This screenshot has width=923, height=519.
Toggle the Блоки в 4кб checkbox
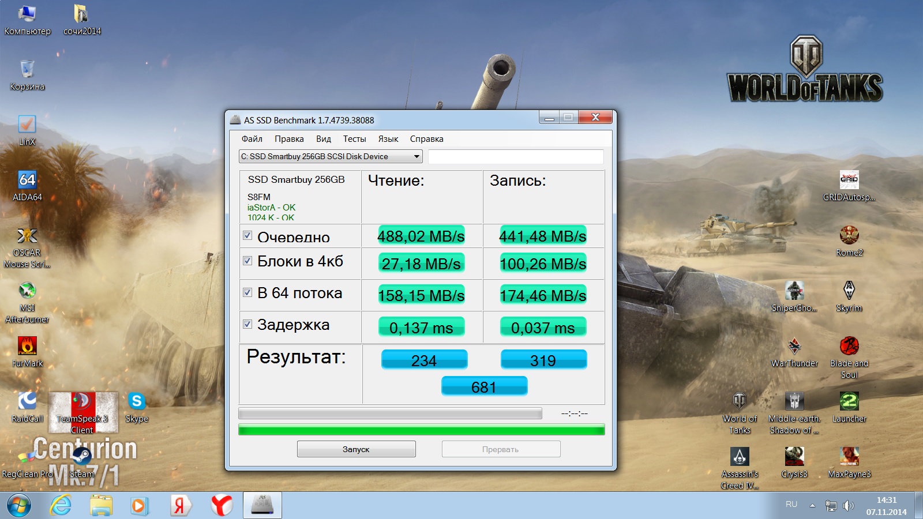click(247, 261)
